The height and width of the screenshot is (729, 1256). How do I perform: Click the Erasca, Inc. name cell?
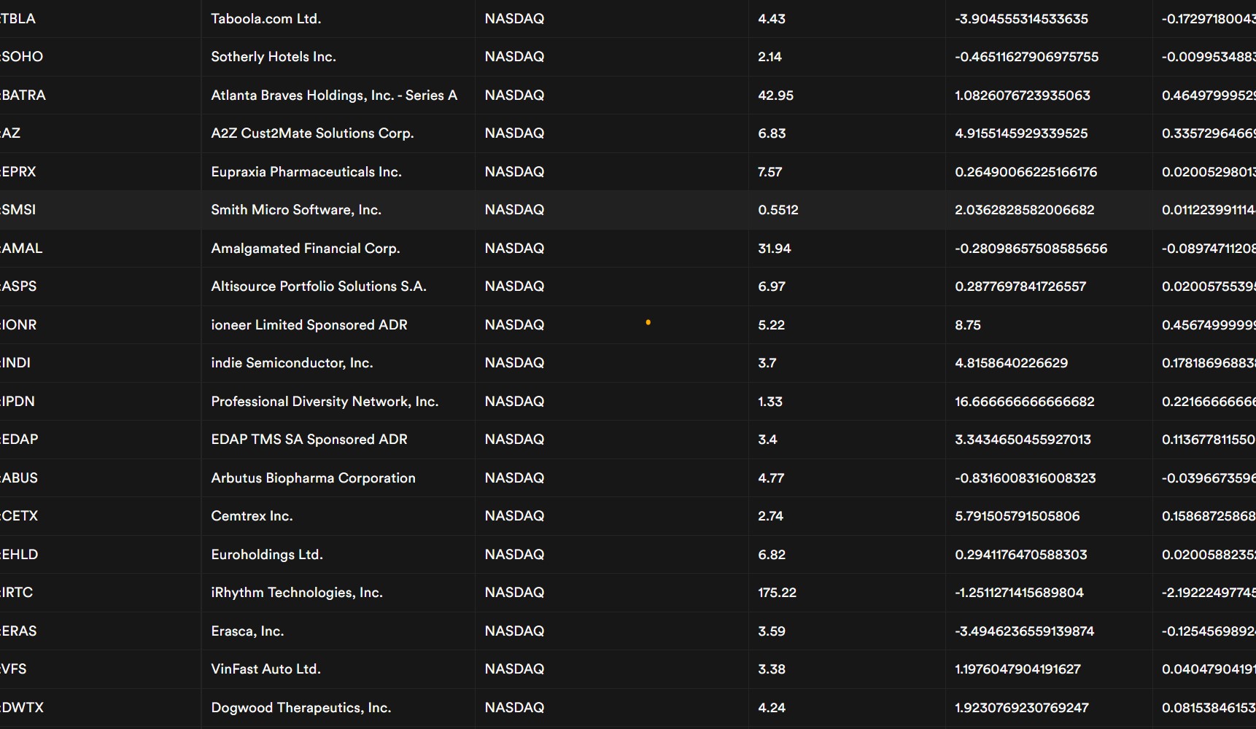247,631
